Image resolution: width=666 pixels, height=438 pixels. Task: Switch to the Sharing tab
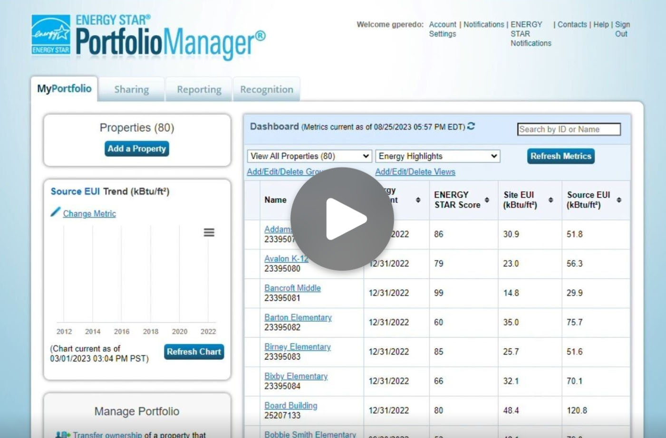[132, 89]
